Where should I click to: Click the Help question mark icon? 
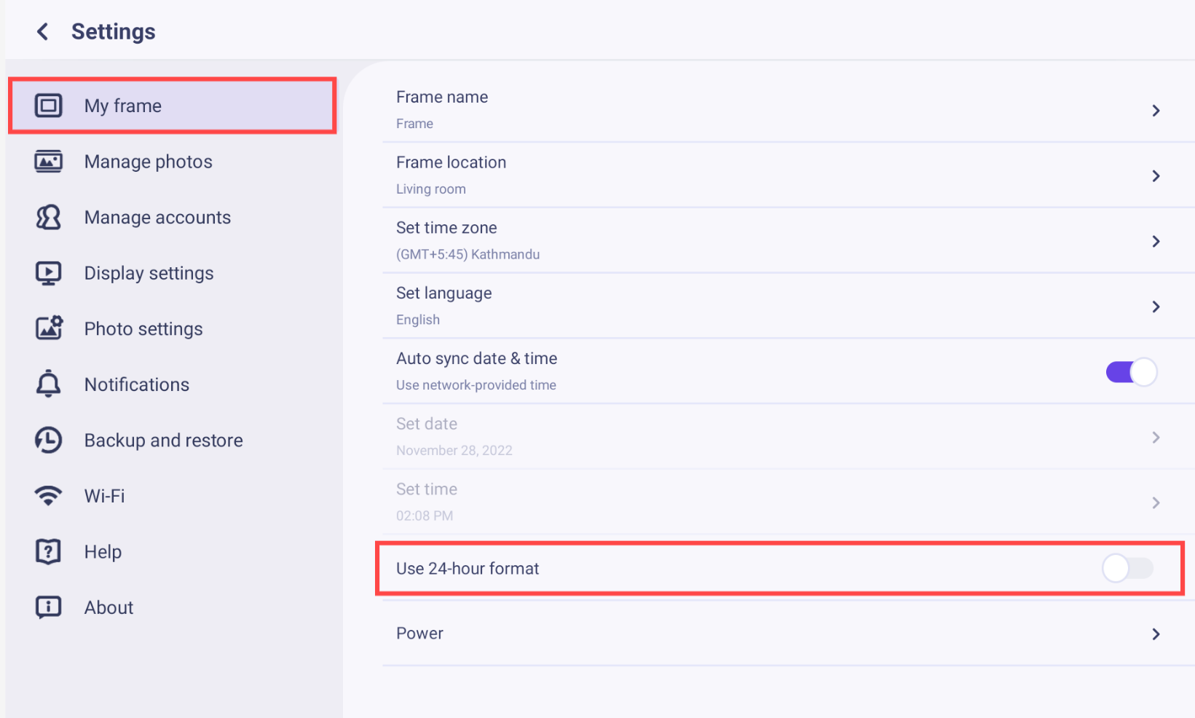49,551
